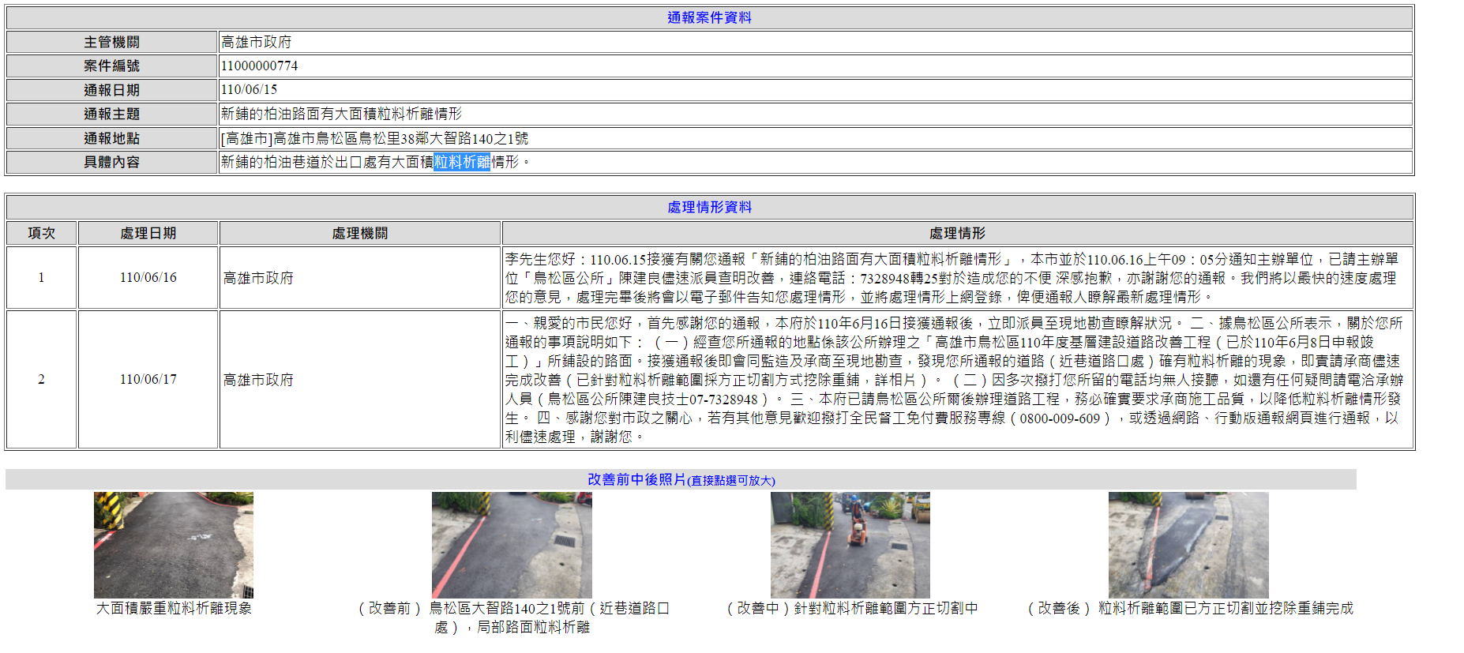Screen dimensions: 1464x653
Task: Click the report date 110/06/15
Action: tap(249, 89)
